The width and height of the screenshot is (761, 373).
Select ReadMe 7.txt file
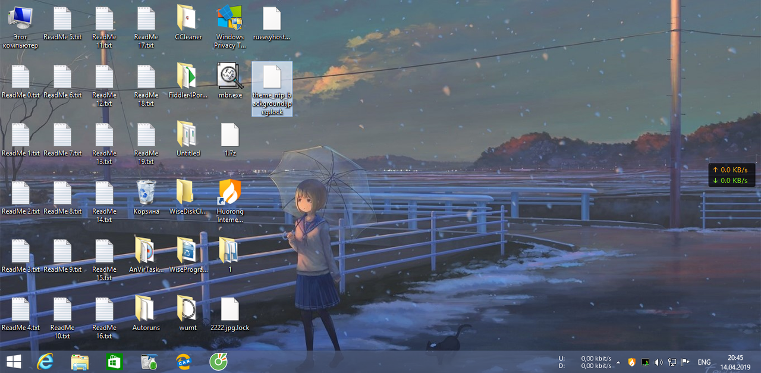62,140
